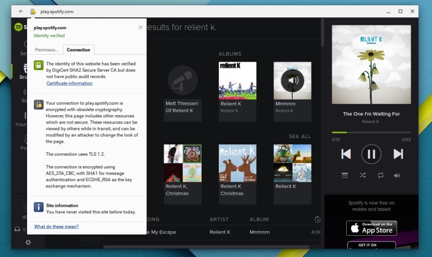Image resolution: width=432 pixels, height=257 pixels.
Task: Open the Matt Thiessen Of Relient K artist
Action: click(x=183, y=91)
